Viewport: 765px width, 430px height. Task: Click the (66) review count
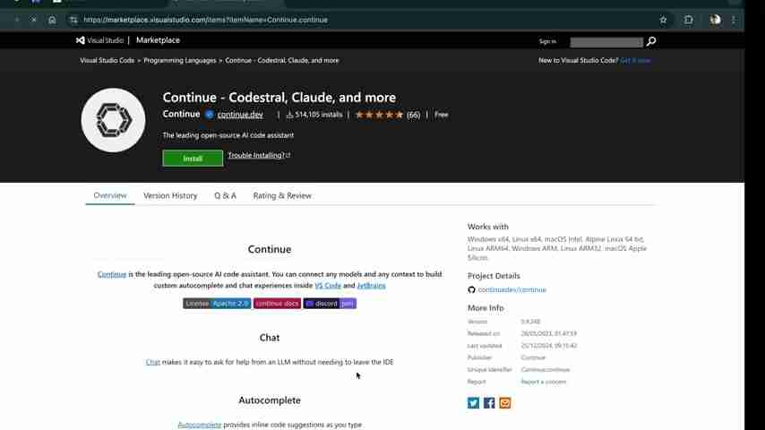click(413, 116)
